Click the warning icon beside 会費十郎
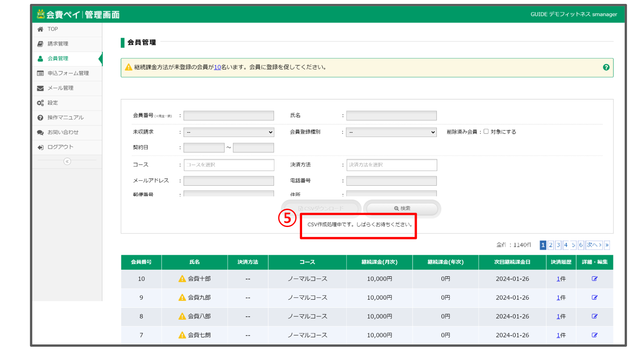Image resolution: width=629 pixels, height=349 pixels. pos(183,280)
